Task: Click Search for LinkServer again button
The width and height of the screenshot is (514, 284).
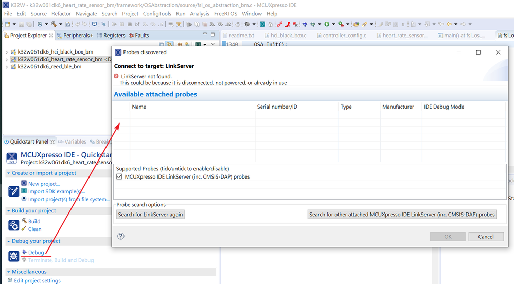Action: point(150,215)
